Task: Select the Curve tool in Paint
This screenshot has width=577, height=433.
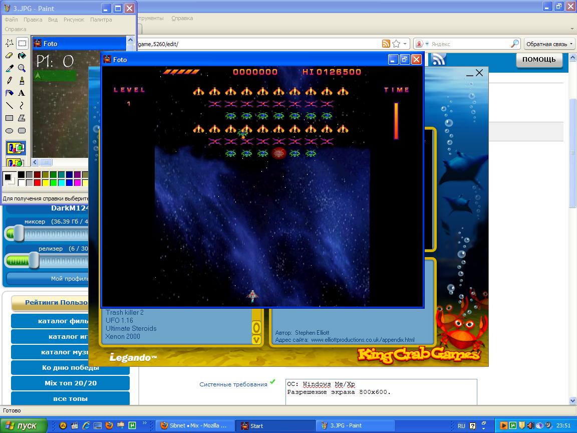Action: [22, 106]
